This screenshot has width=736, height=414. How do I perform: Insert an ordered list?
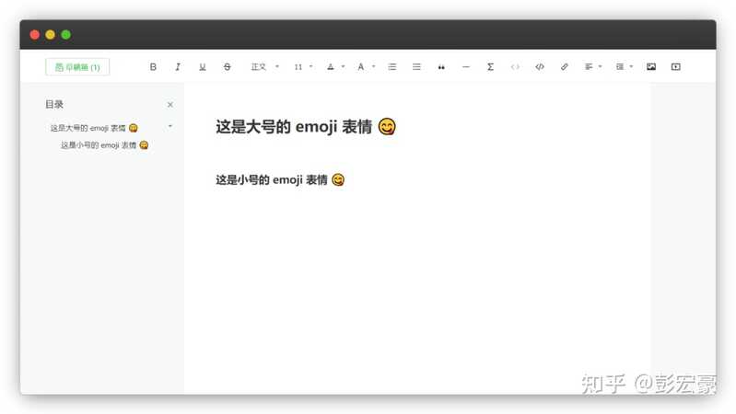pyautogui.click(x=391, y=67)
